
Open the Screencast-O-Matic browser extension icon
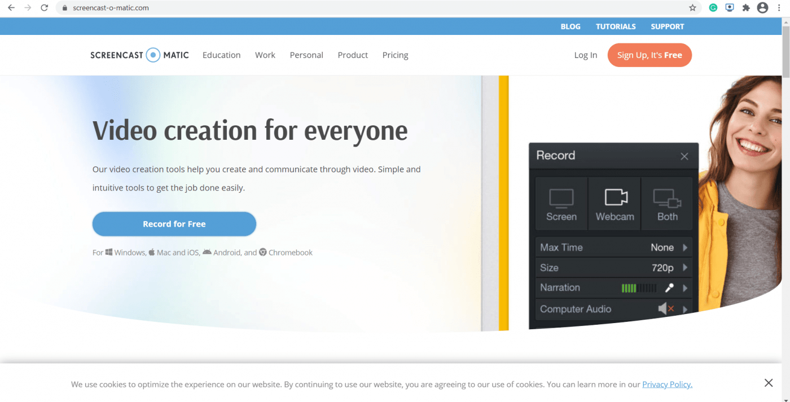(x=730, y=8)
